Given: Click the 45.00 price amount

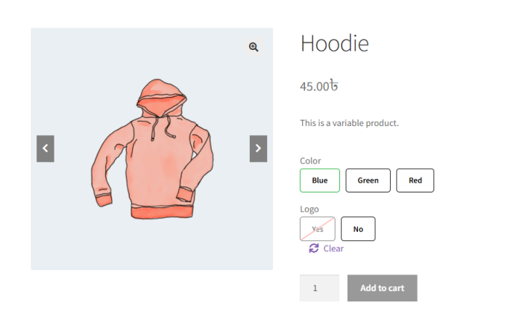Looking at the screenshot, I should pos(314,87).
